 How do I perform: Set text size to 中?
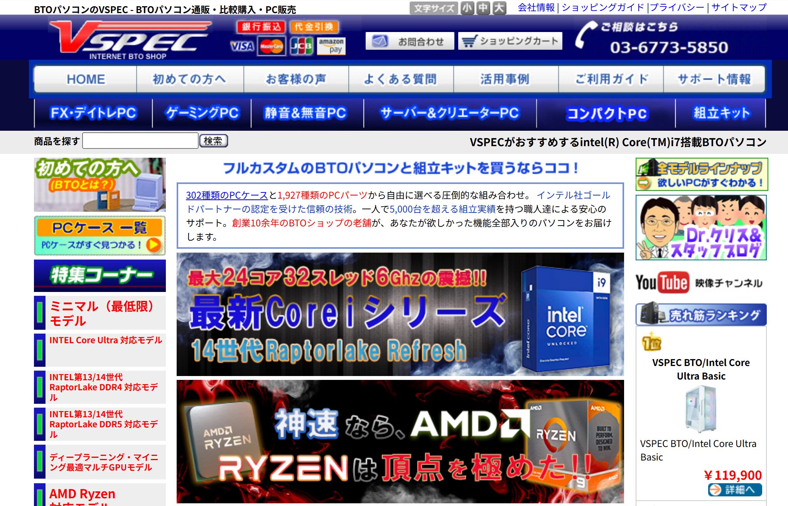(x=483, y=8)
